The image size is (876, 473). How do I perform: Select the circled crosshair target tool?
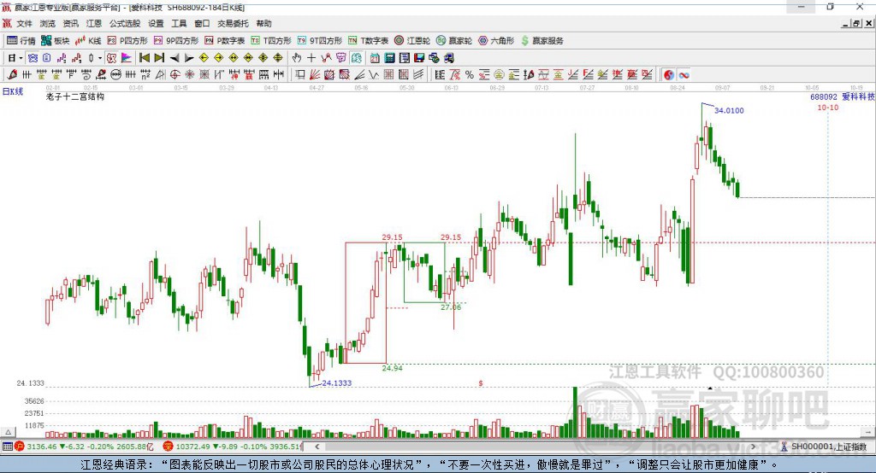coord(175,74)
